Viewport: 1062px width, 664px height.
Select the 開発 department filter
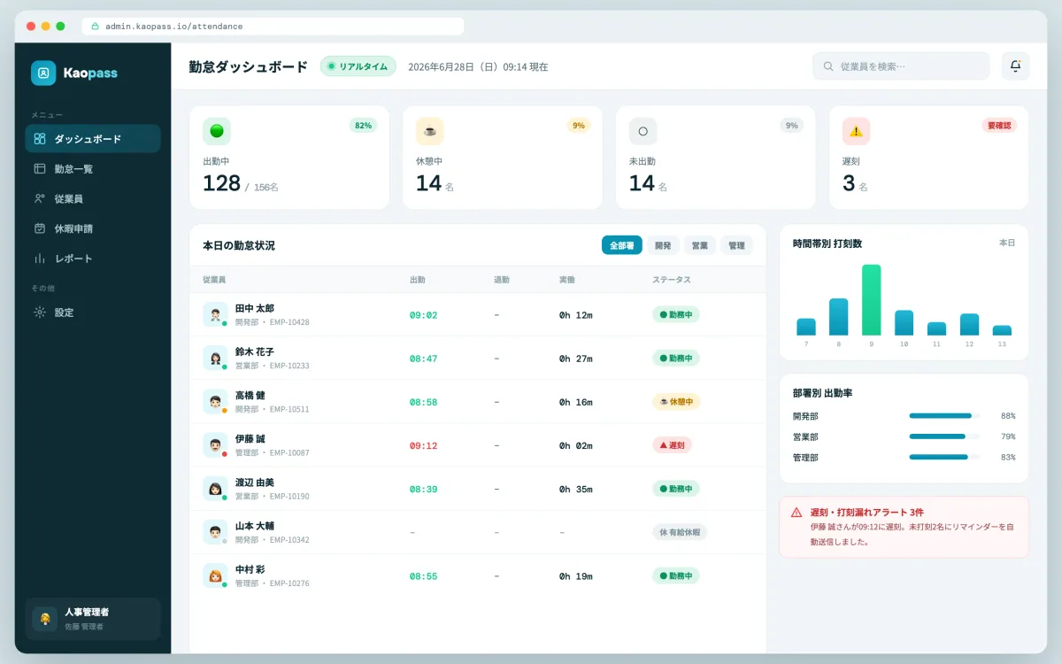click(x=663, y=245)
